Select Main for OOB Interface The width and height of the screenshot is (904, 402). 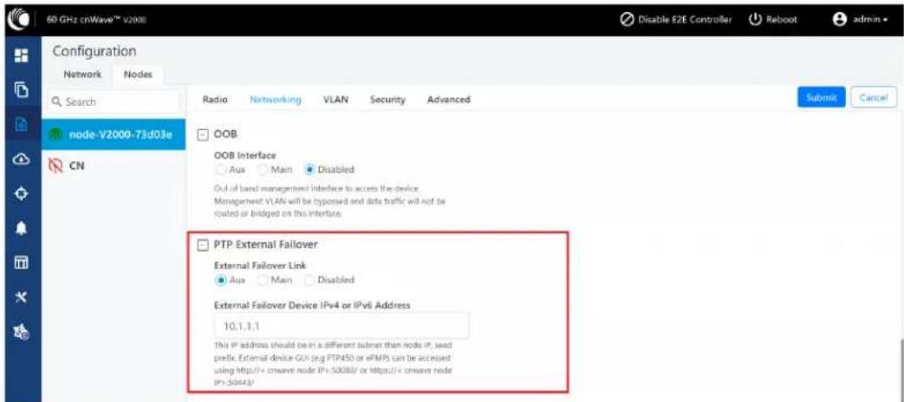262,170
